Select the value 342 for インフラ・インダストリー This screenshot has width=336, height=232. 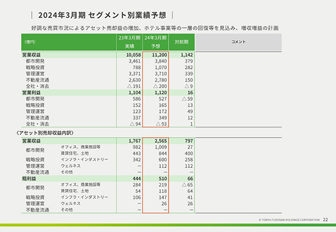pyautogui.click(x=137, y=160)
